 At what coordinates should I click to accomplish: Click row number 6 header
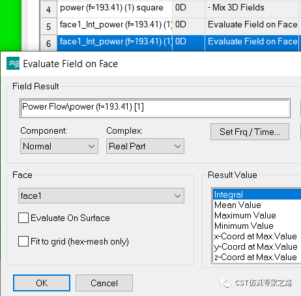(49, 44)
